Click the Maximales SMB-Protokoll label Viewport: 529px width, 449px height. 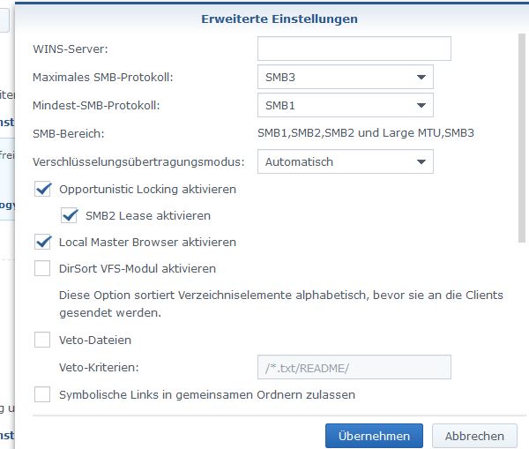click(102, 78)
